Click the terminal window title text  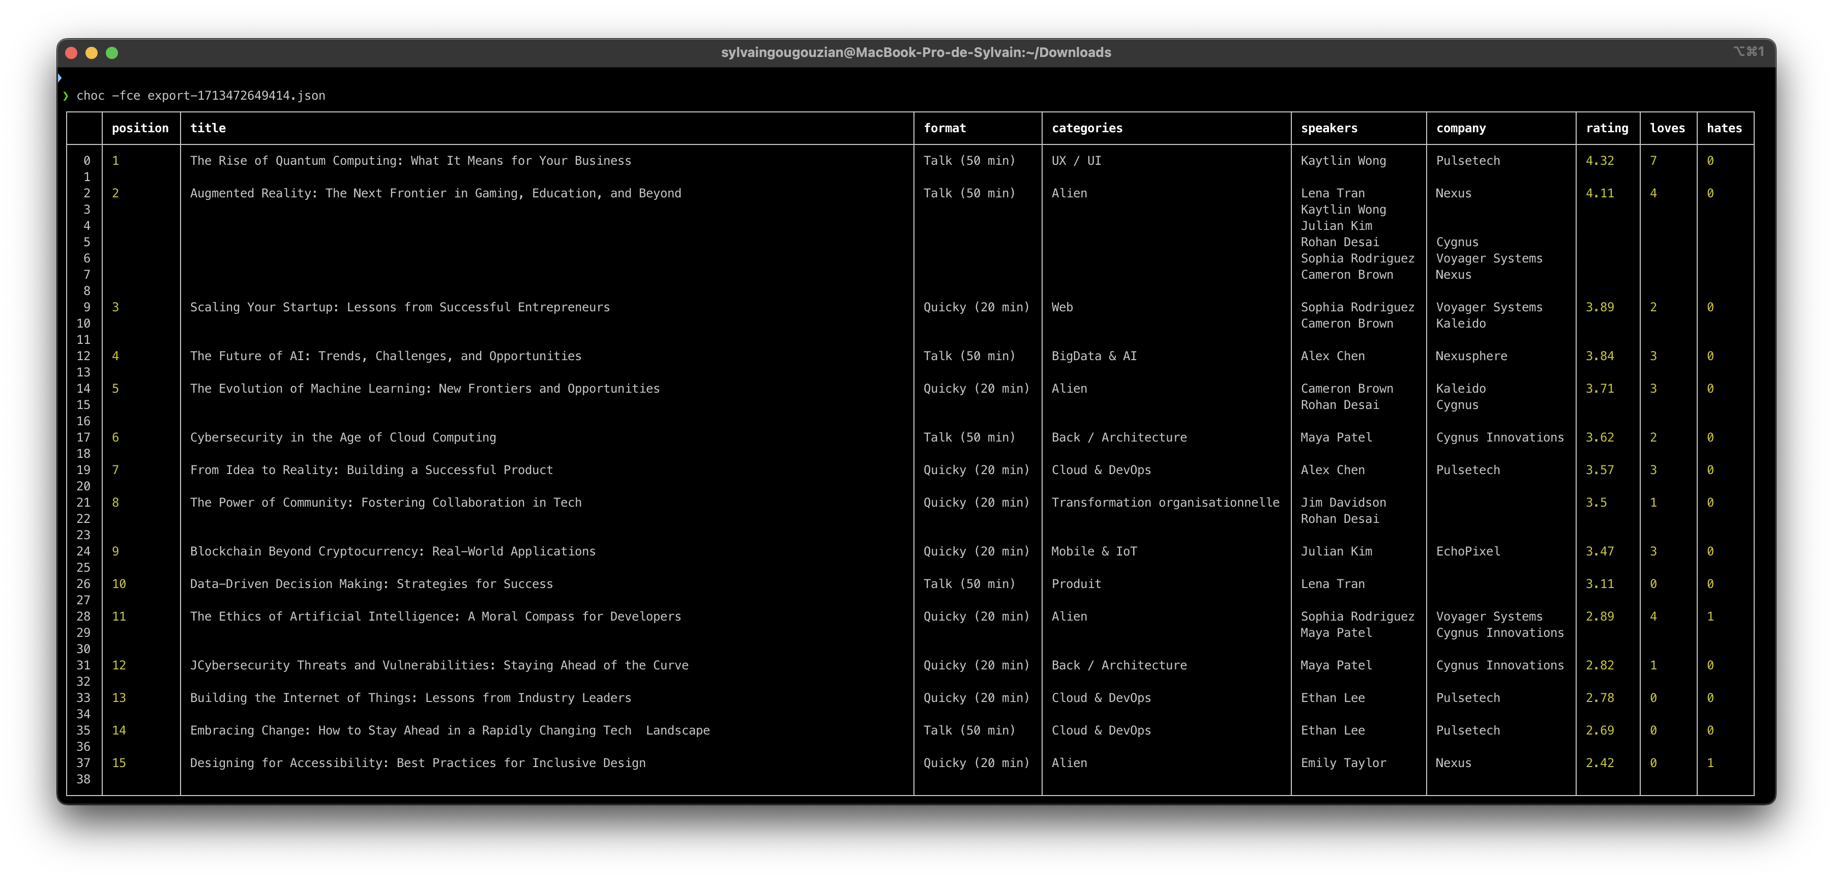tap(916, 52)
